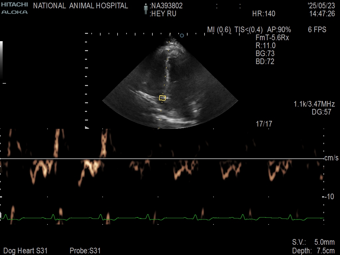340x255 pixels.
Task: Click the HR:140 heart rate readout
Action: coord(264,14)
